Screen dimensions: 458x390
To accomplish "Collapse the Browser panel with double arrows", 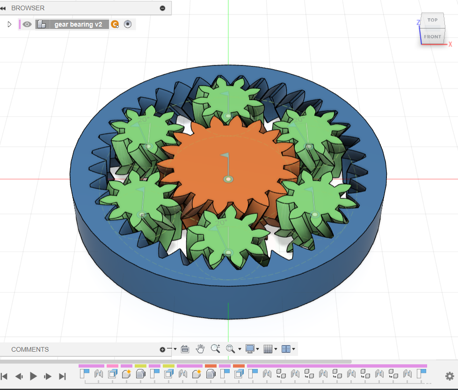I will point(3,8).
